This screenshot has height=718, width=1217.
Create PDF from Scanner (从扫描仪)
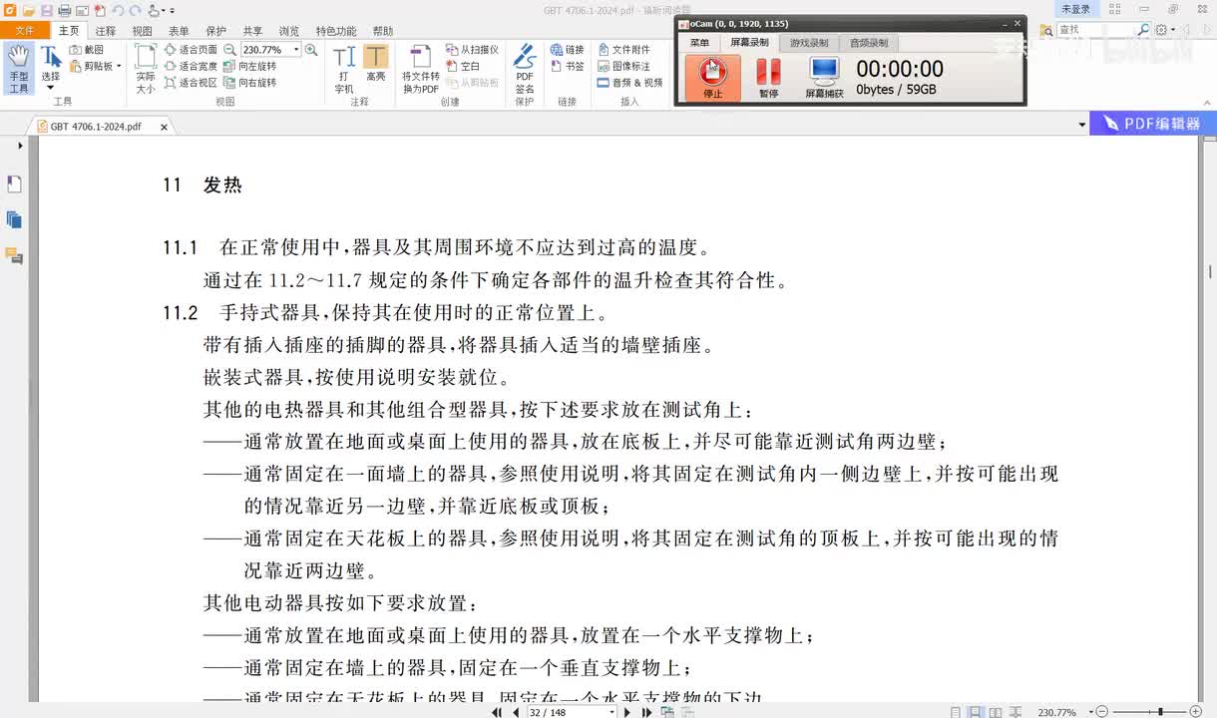[x=472, y=49]
